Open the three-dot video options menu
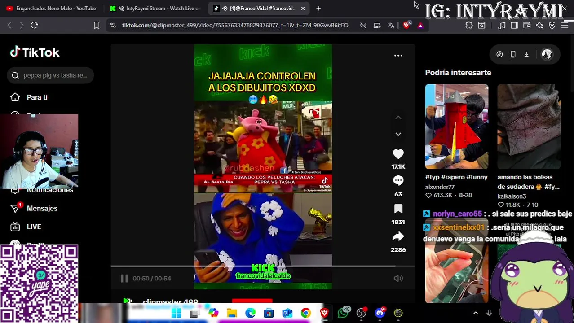 point(398,55)
